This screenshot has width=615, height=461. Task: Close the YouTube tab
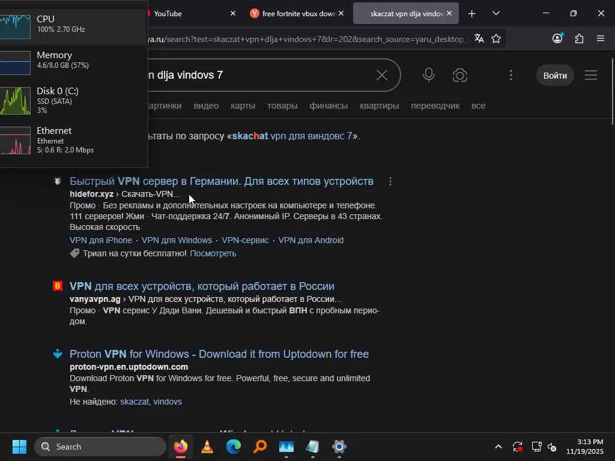[x=232, y=13]
